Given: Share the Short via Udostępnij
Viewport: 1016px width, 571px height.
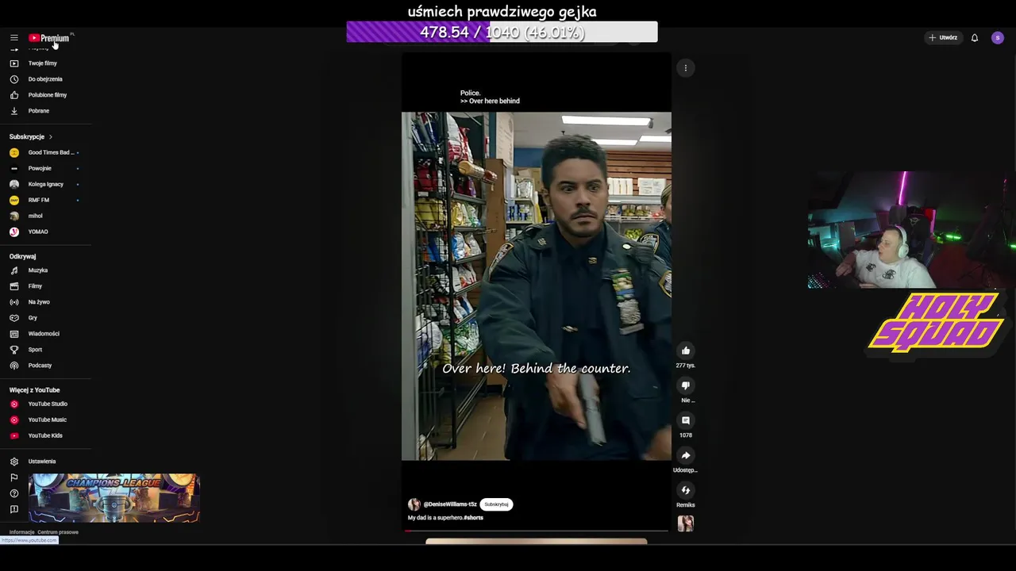Looking at the screenshot, I should tap(686, 455).
